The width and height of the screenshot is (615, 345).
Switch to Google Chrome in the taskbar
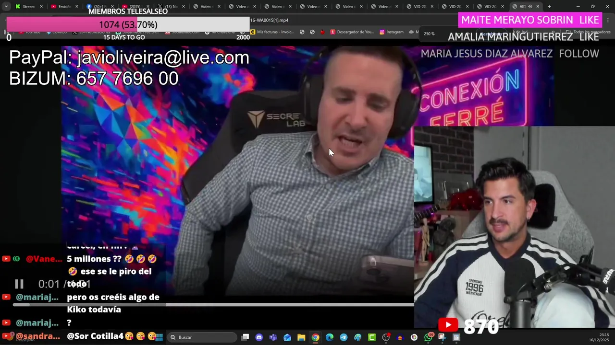tap(315, 337)
